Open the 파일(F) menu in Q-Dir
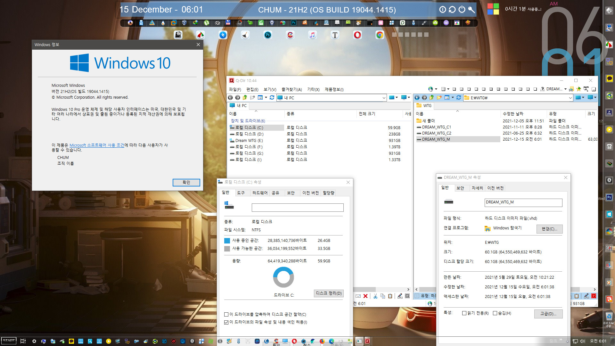 pos(235,89)
